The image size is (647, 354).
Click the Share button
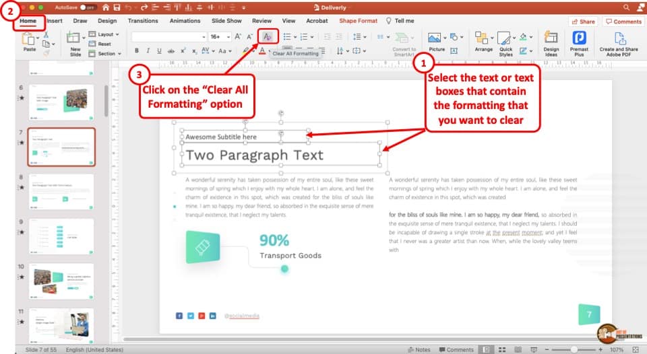(x=583, y=22)
